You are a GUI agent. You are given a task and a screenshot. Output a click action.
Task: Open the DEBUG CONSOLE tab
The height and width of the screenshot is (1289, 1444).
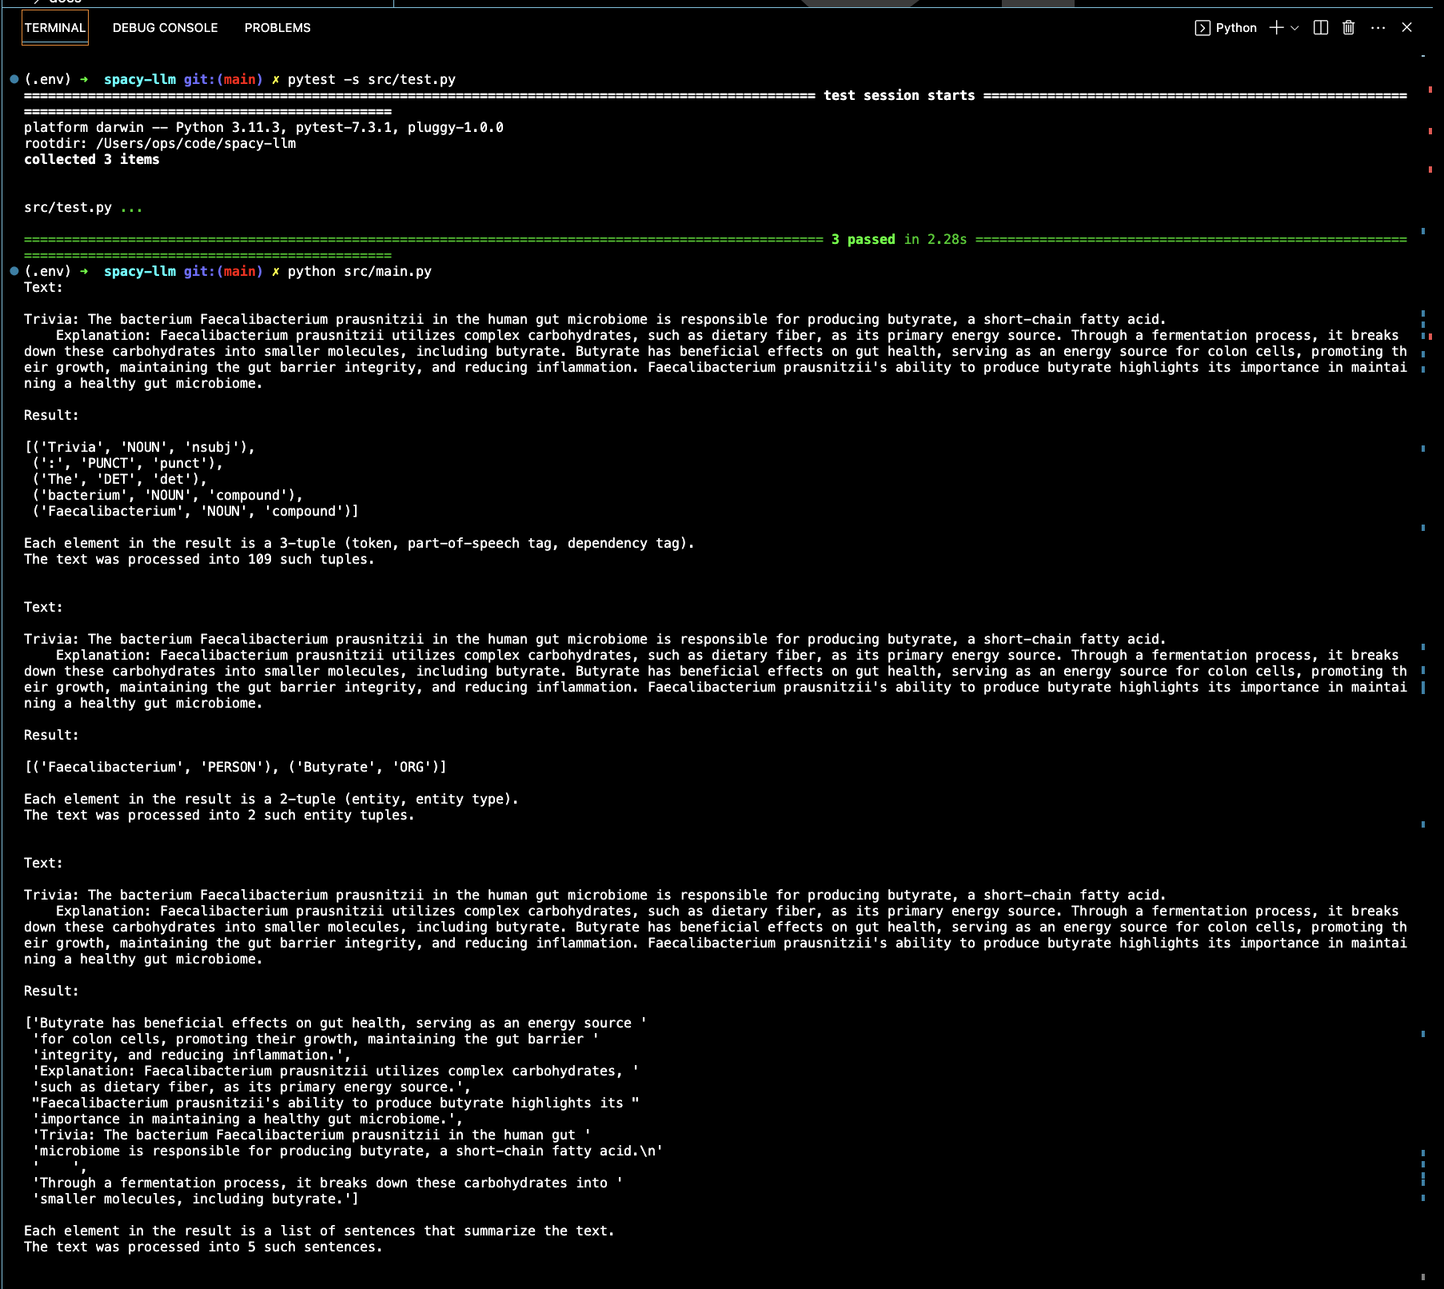[x=166, y=28]
